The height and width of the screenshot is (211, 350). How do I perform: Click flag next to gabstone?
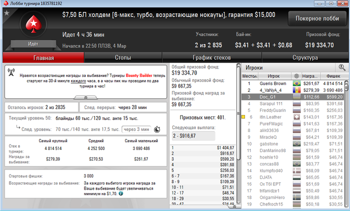(x=296, y=144)
